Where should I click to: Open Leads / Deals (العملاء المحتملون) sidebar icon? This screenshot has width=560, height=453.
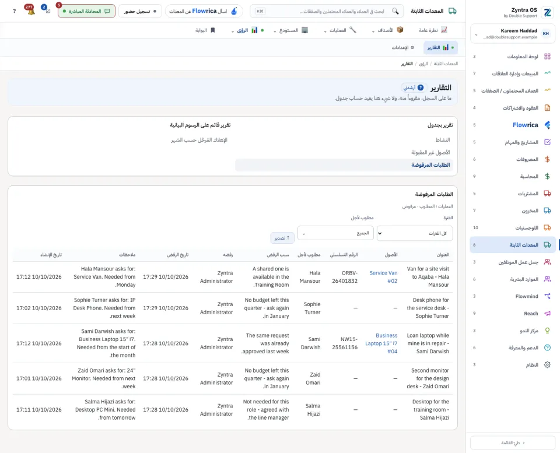pyautogui.click(x=547, y=91)
